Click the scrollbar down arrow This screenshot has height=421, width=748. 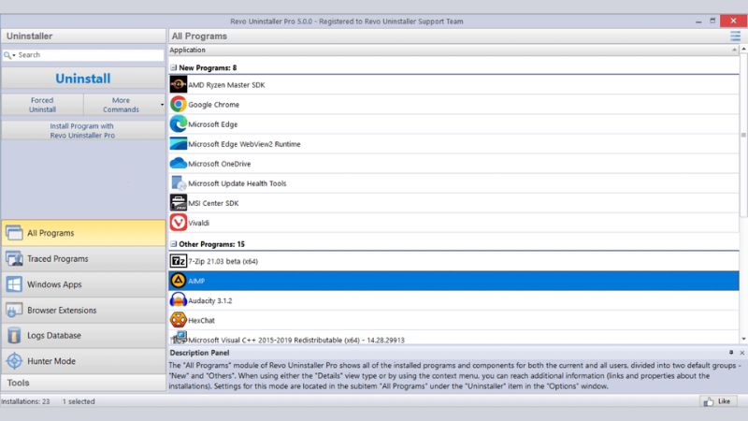pos(743,339)
